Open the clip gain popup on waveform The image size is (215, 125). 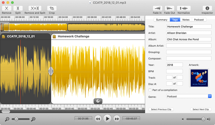98,101
